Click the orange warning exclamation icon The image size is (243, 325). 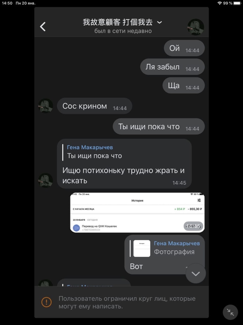(x=47, y=302)
